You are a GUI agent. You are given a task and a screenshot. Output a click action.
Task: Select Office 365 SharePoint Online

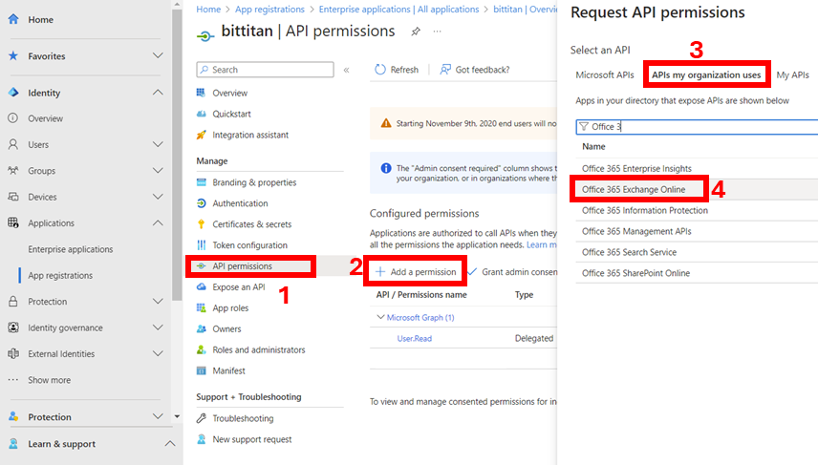635,273
